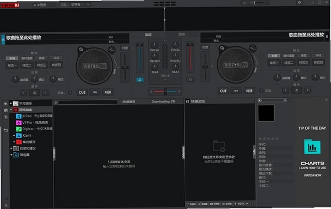Click the 未登录 user login icon
Screen dimensions: 331x209
pos(35,5)
